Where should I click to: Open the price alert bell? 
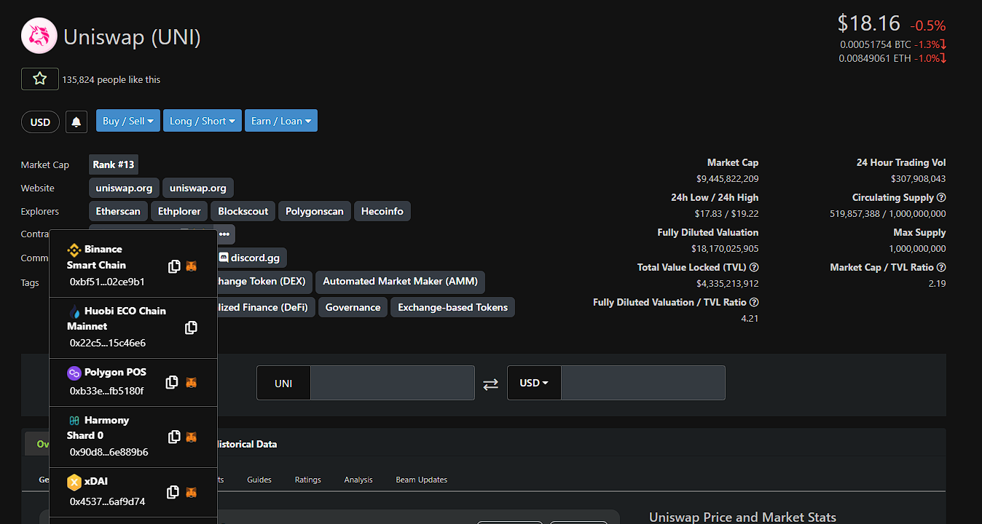(x=76, y=122)
